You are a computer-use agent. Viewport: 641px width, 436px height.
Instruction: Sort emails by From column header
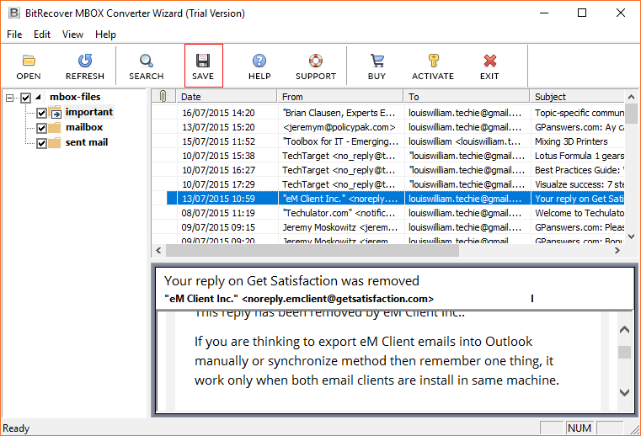[340, 97]
